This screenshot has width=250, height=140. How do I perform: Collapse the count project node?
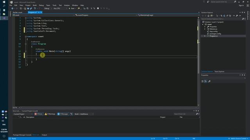tap(203, 24)
